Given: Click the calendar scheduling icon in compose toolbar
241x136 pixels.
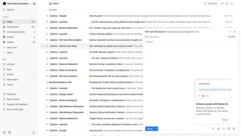Looking at the screenshot, I should click(x=229, y=129).
